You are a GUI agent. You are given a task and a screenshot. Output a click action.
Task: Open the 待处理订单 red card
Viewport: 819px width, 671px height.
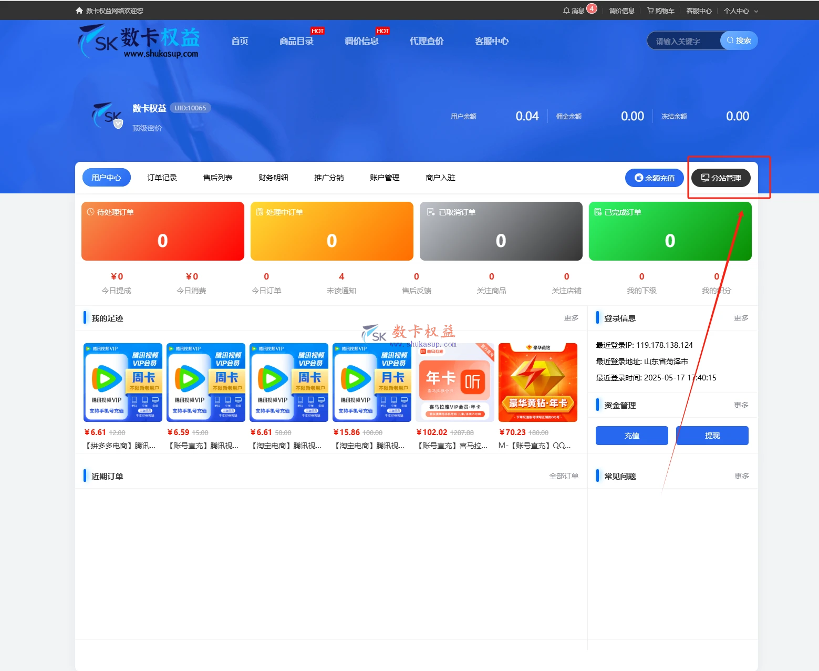pyautogui.click(x=163, y=231)
